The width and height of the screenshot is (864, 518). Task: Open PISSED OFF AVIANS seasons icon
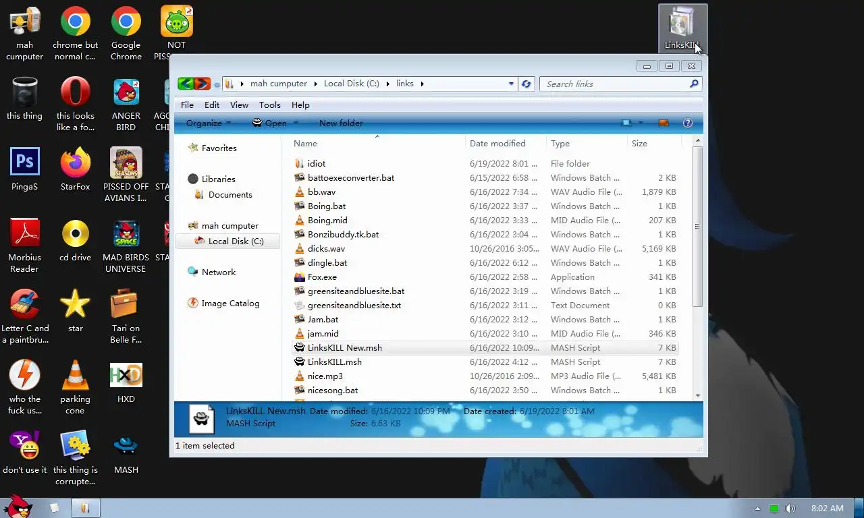point(126,175)
